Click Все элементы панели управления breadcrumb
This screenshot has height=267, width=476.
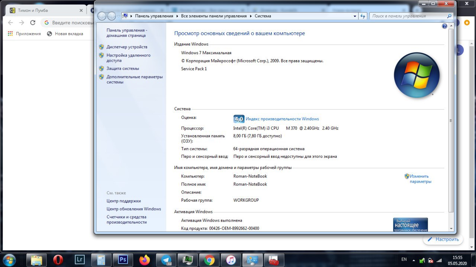[214, 16]
